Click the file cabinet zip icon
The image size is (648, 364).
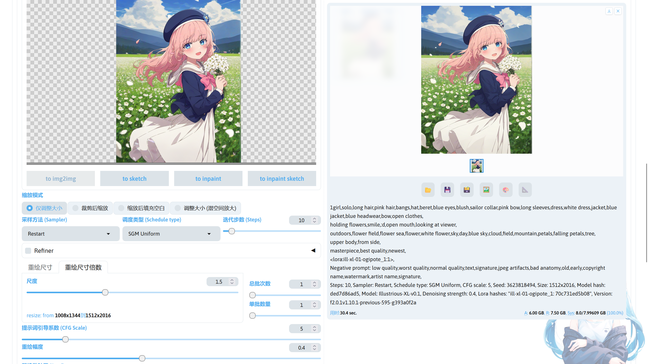coord(467,190)
